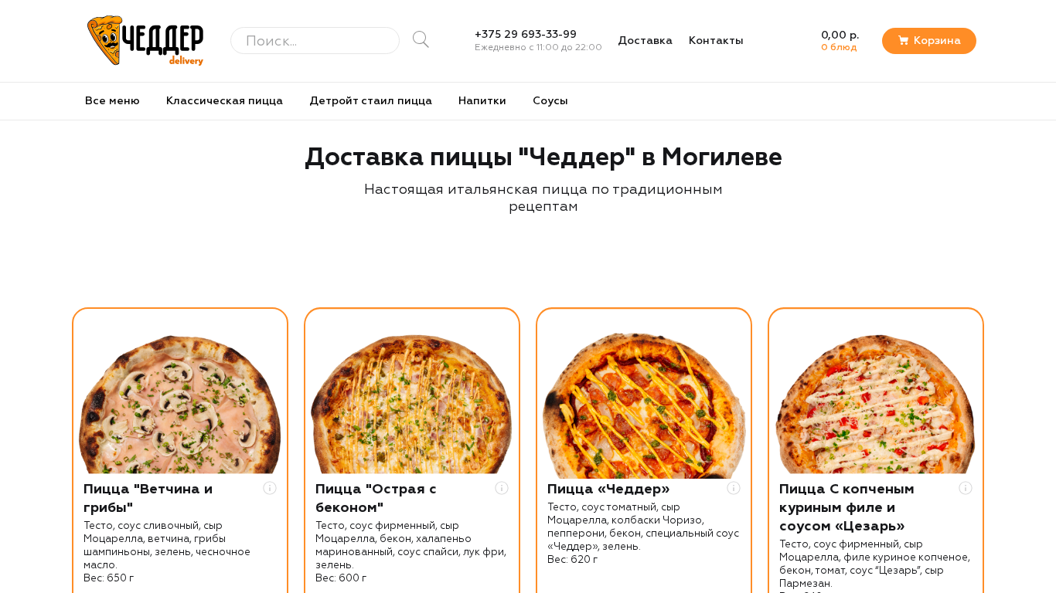Open info icon for Пицца "Острая с беконом"
Image resolution: width=1056 pixels, height=593 pixels.
502,488
